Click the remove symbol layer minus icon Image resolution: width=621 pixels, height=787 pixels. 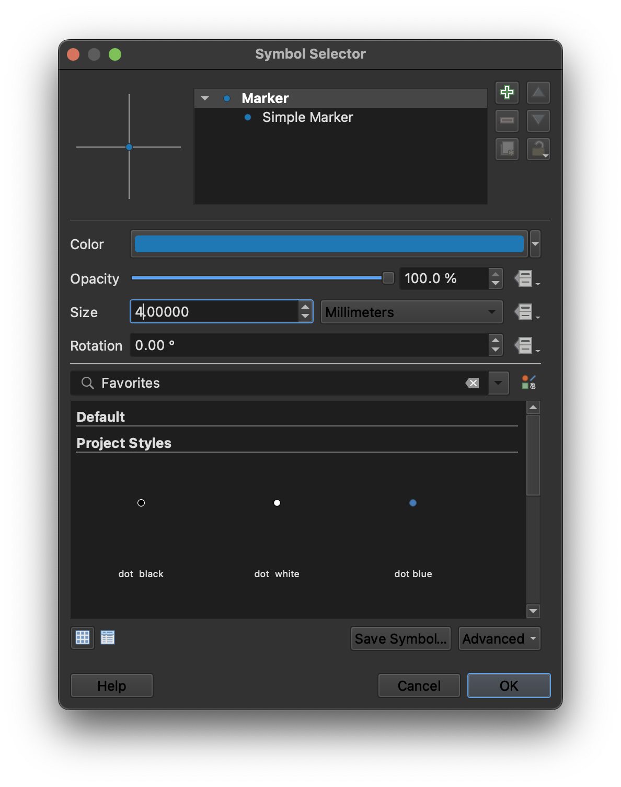click(x=507, y=121)
